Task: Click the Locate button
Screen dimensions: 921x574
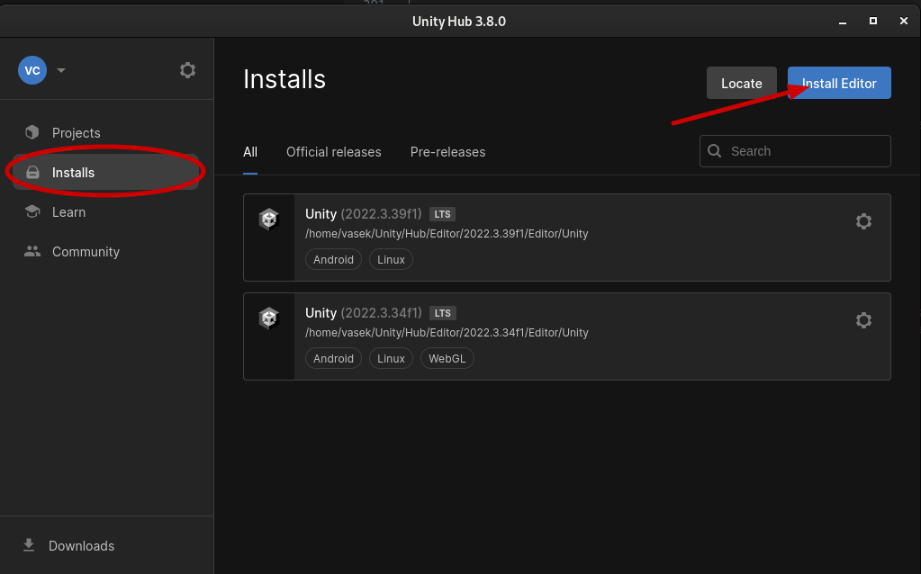Action: coord(742,83)
